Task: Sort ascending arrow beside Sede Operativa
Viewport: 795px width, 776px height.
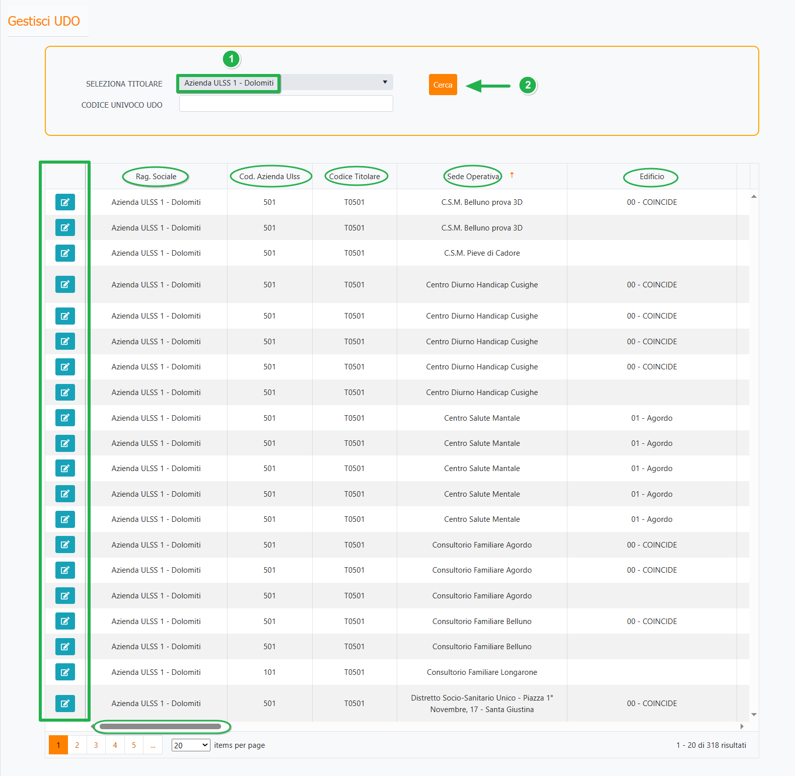Action: (x=512, y=175)
